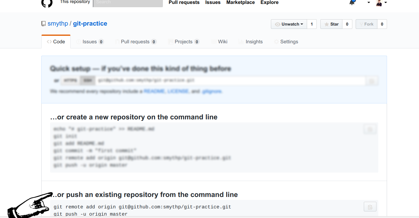Viewport: 419px width, 218px height.
Task: Click the Quick setup clone URL field
Action: point(230,81)
